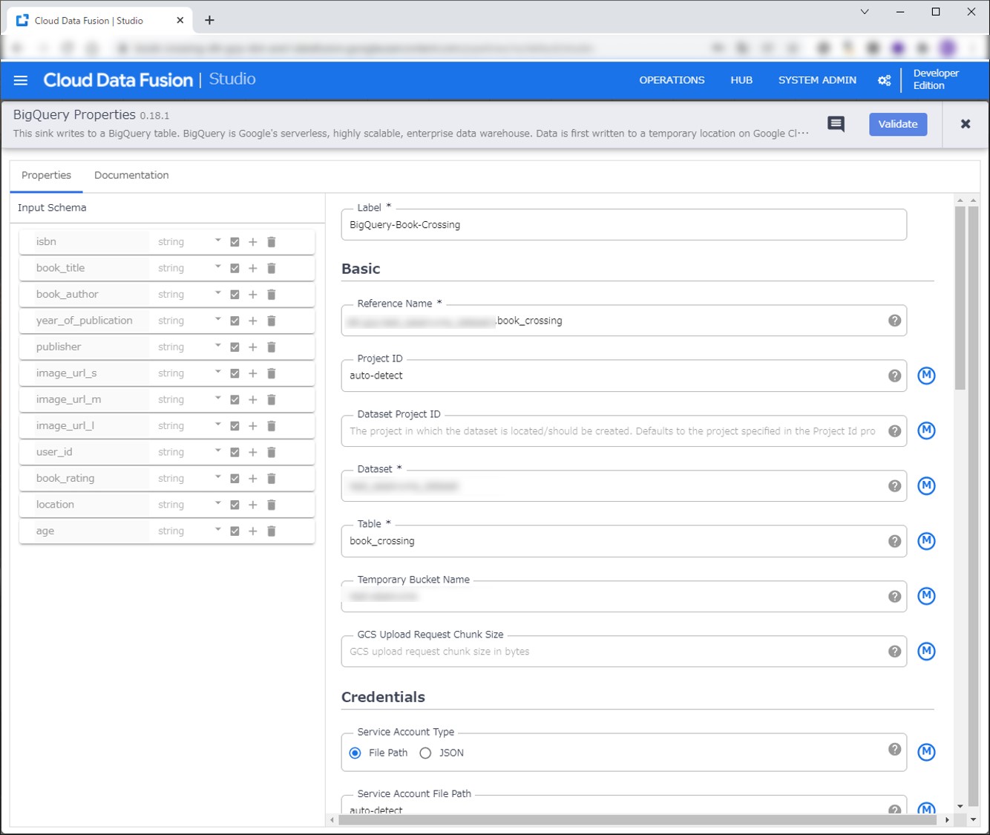Image resolution: width=990 pixels, height=835 pixels.
Task: Add a field after image_url_m row
Action: (x=253, y=399)
